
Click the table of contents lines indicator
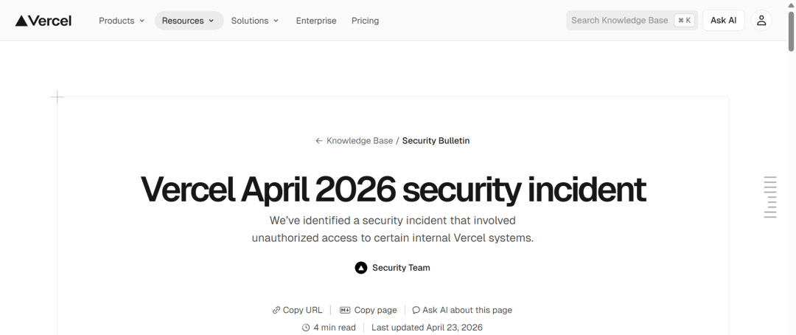[770, 197]
